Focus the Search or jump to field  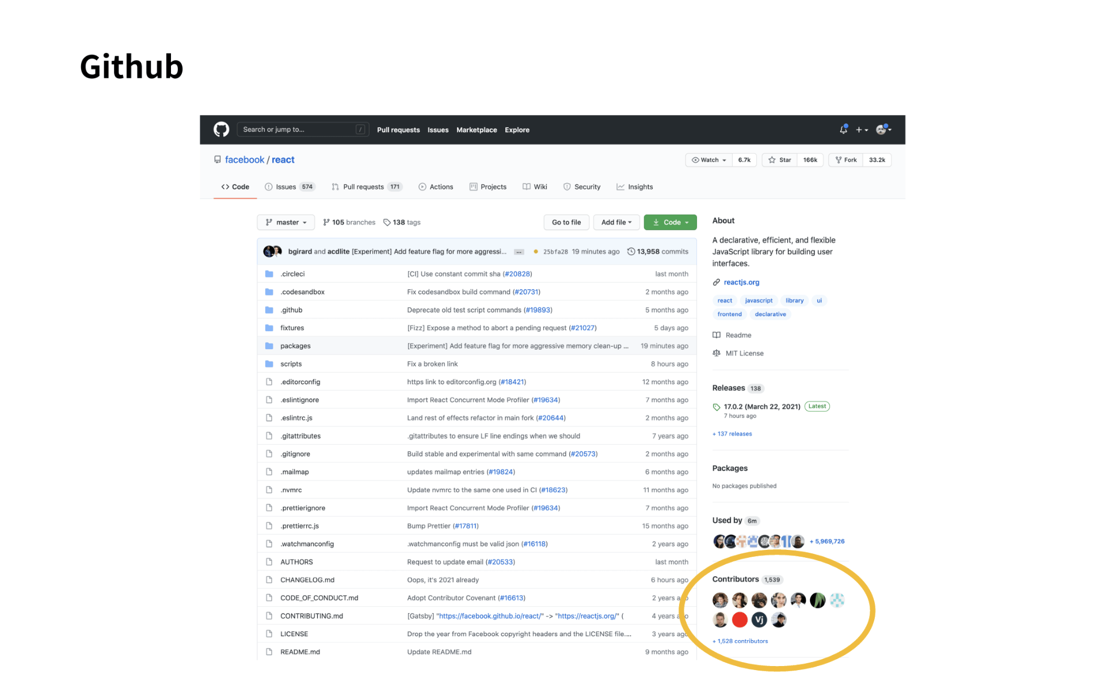tap(303, 129)
